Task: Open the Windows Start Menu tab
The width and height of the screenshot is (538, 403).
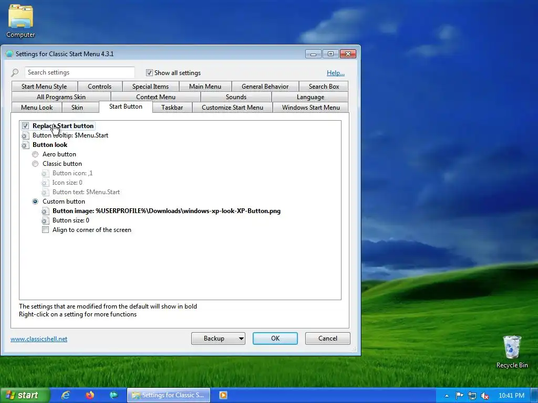Action: 311,107
